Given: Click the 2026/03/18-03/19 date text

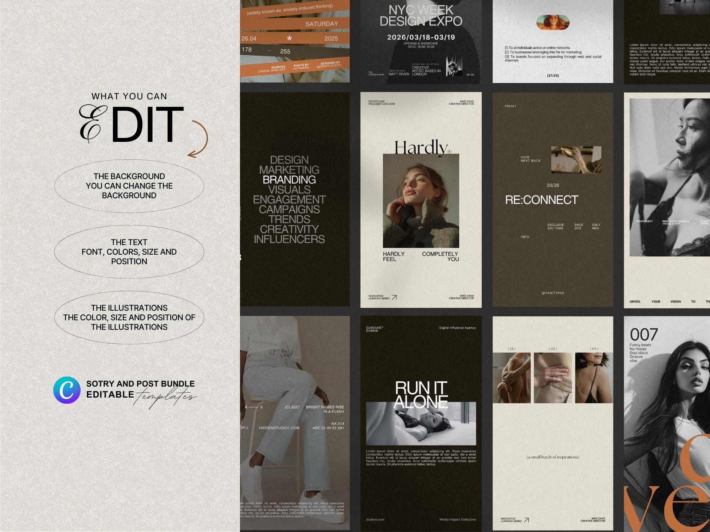Looking at the screenshot, I should (421, 37).
